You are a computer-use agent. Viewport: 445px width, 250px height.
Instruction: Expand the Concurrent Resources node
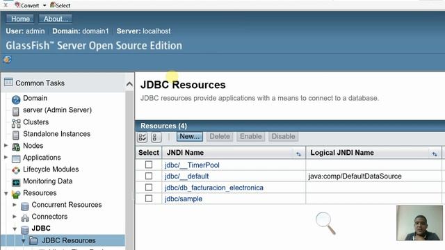[x=15, y=204]
